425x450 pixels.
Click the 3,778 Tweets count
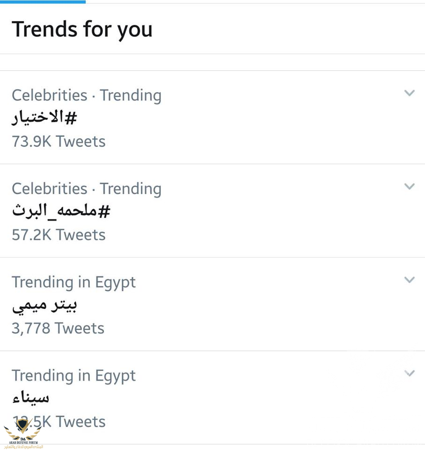(58, 328)
